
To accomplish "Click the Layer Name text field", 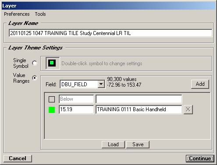I will click(x=110, y=33).
